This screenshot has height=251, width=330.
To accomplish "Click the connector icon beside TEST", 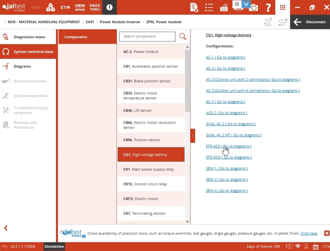I will (x=283, y=22).
